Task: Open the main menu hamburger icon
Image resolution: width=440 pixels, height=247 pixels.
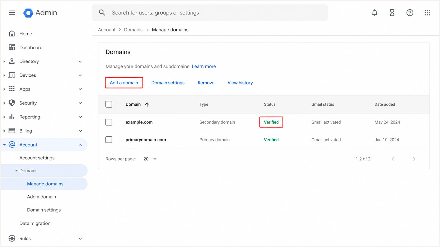Action: point(12,13)
